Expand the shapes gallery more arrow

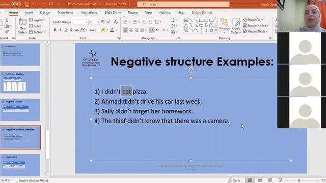tap(216, 30)
